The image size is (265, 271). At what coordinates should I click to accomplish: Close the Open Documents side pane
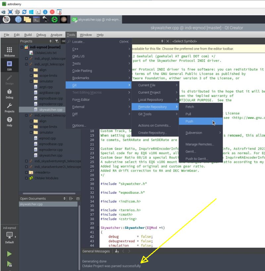point(78,199)
